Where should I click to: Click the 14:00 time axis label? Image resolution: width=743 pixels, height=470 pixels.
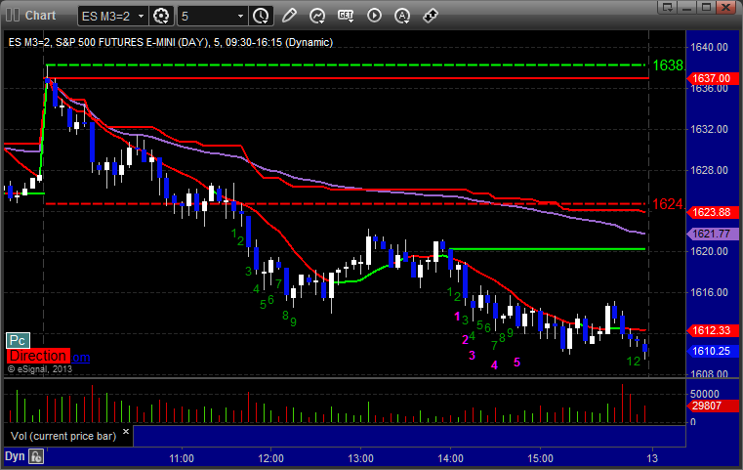(451, 458)
